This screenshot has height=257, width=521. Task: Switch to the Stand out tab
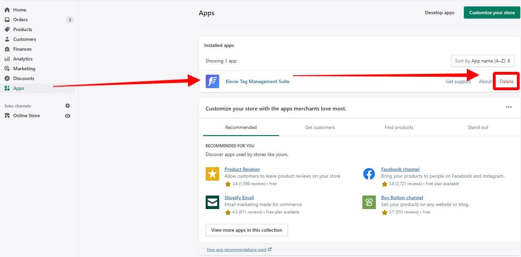point(478,127)
